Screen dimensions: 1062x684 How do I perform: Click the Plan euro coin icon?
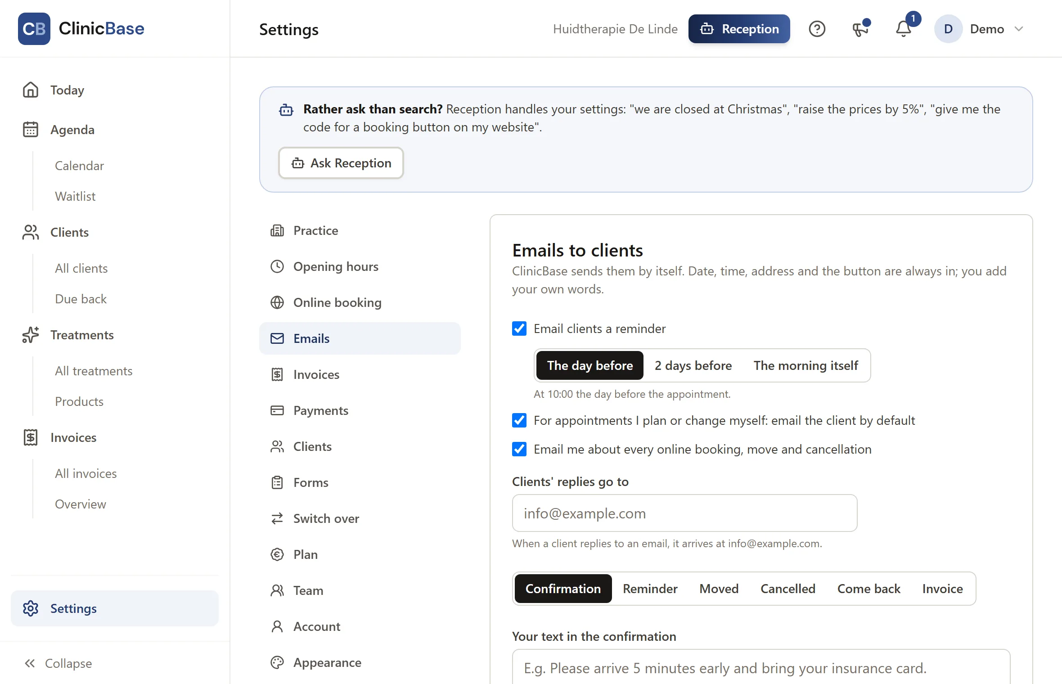(x=277, y=554)
